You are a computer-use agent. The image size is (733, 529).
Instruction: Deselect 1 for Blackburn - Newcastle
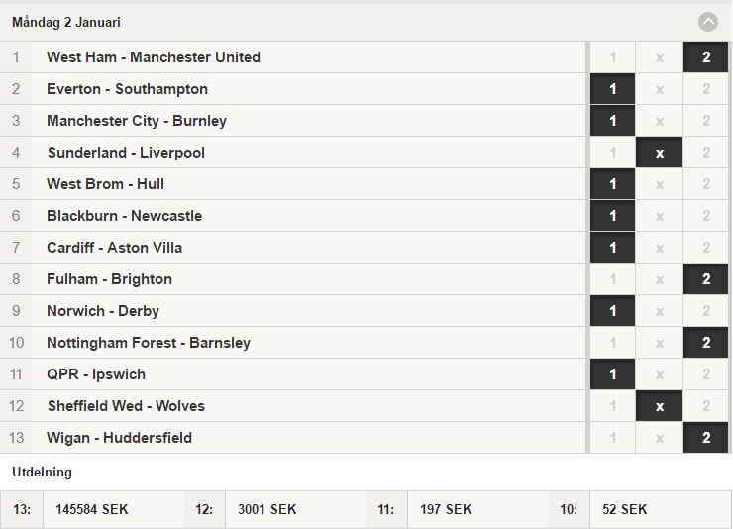pos(612,216)
